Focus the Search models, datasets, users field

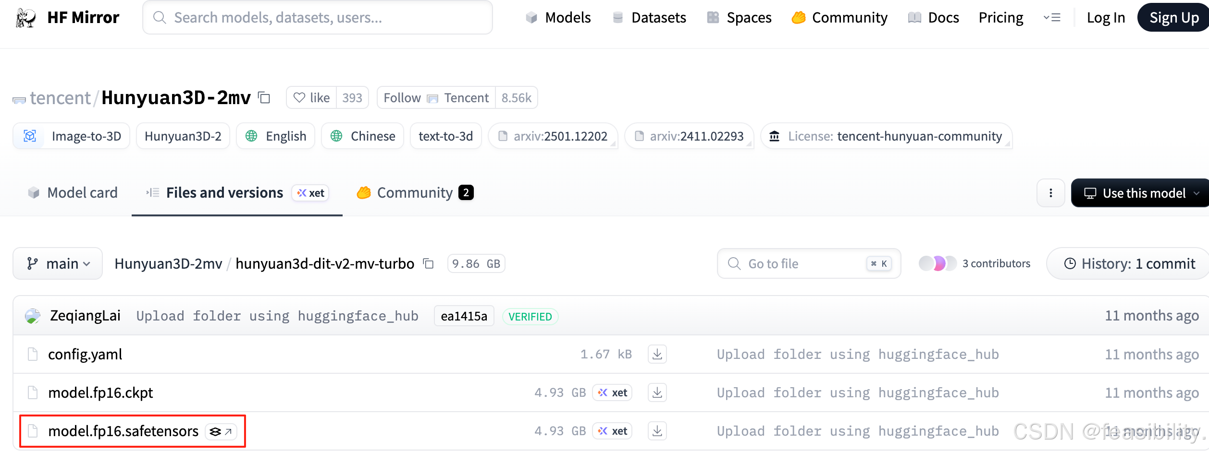[318, 18]
